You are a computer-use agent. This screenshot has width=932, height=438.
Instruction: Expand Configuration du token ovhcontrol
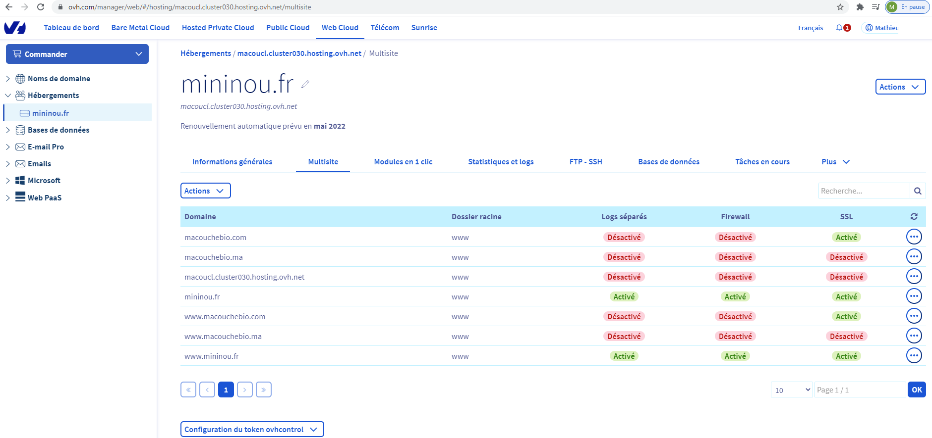[252, 430]
